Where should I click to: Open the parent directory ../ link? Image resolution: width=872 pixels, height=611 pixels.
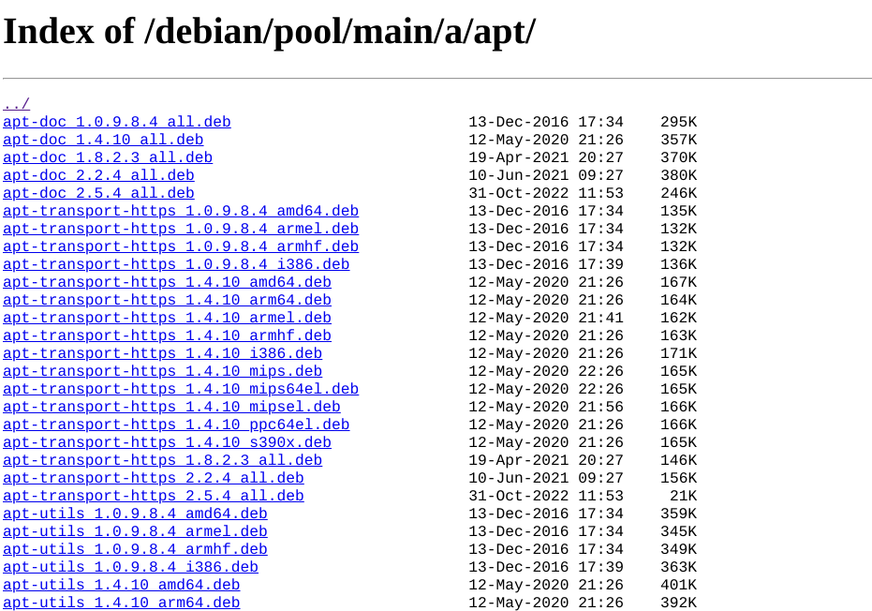(16, 104)
